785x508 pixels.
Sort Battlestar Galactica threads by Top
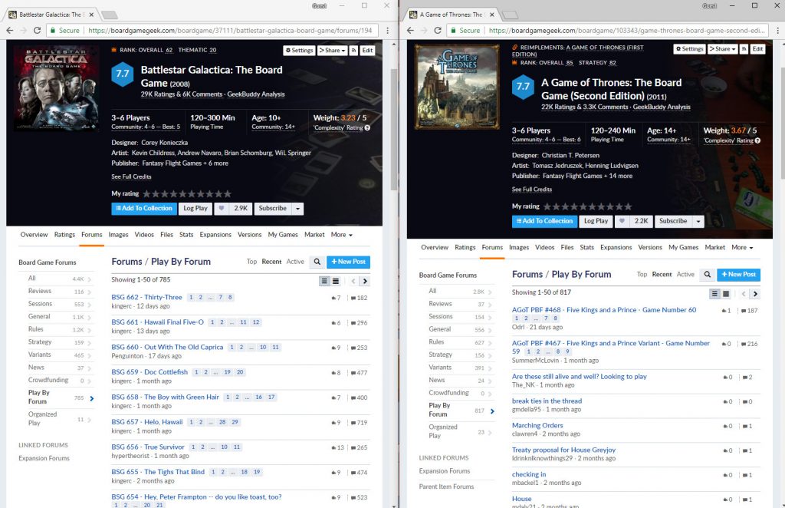point(251,262)
